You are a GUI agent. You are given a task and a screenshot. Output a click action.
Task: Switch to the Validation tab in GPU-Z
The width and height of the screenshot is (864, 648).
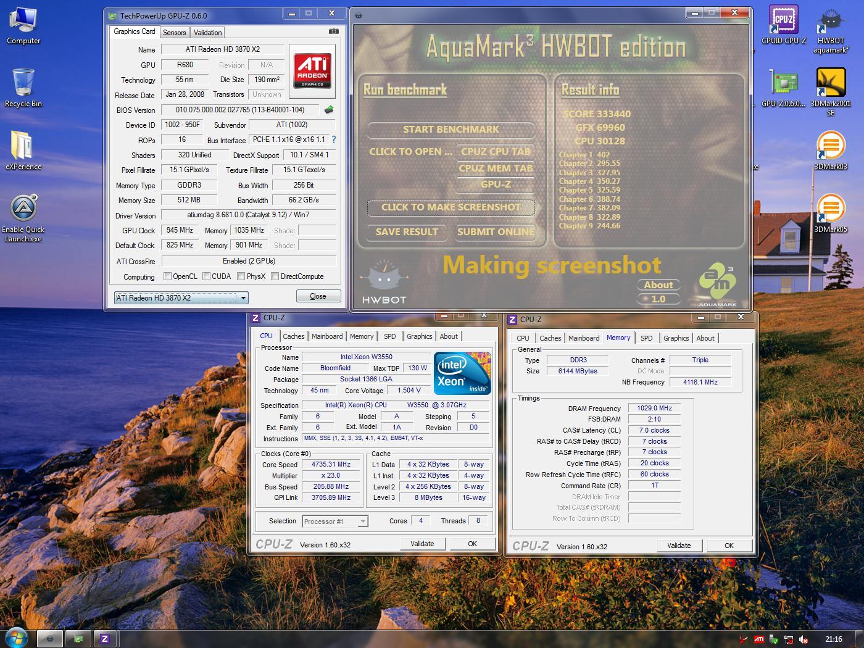(207, 33)
